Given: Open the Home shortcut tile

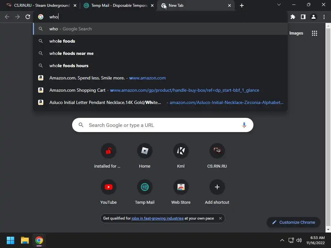Looking at the screenshot, I should coord(144,156).
